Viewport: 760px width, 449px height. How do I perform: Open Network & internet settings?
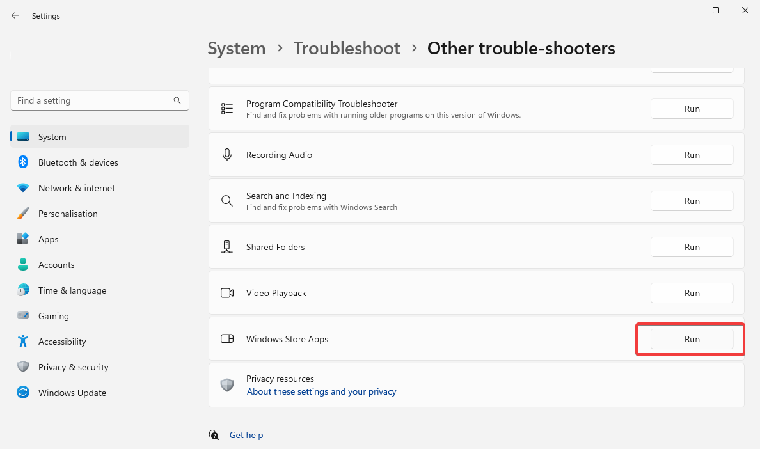click(x=76, y=188)
